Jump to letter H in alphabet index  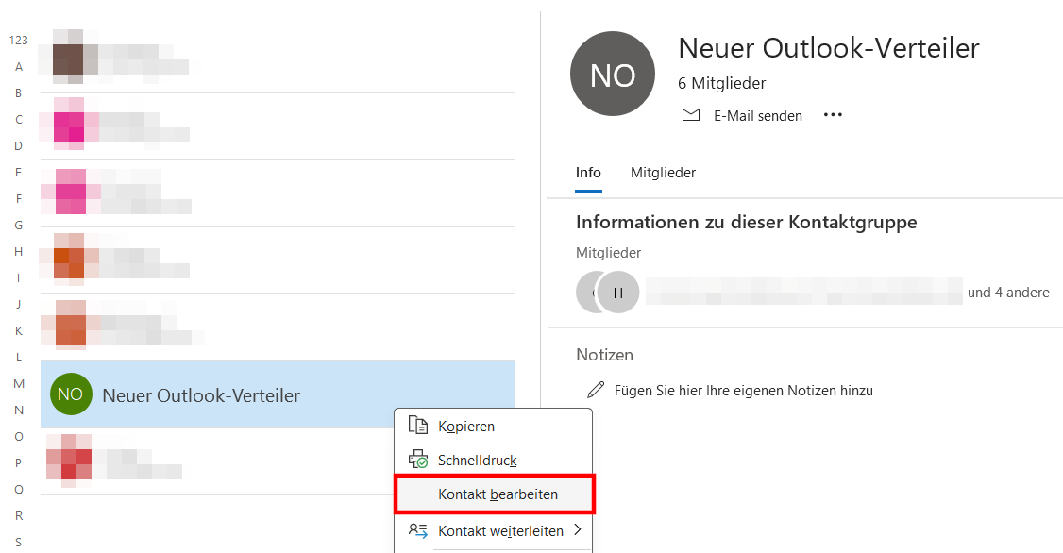coord(19,251)
